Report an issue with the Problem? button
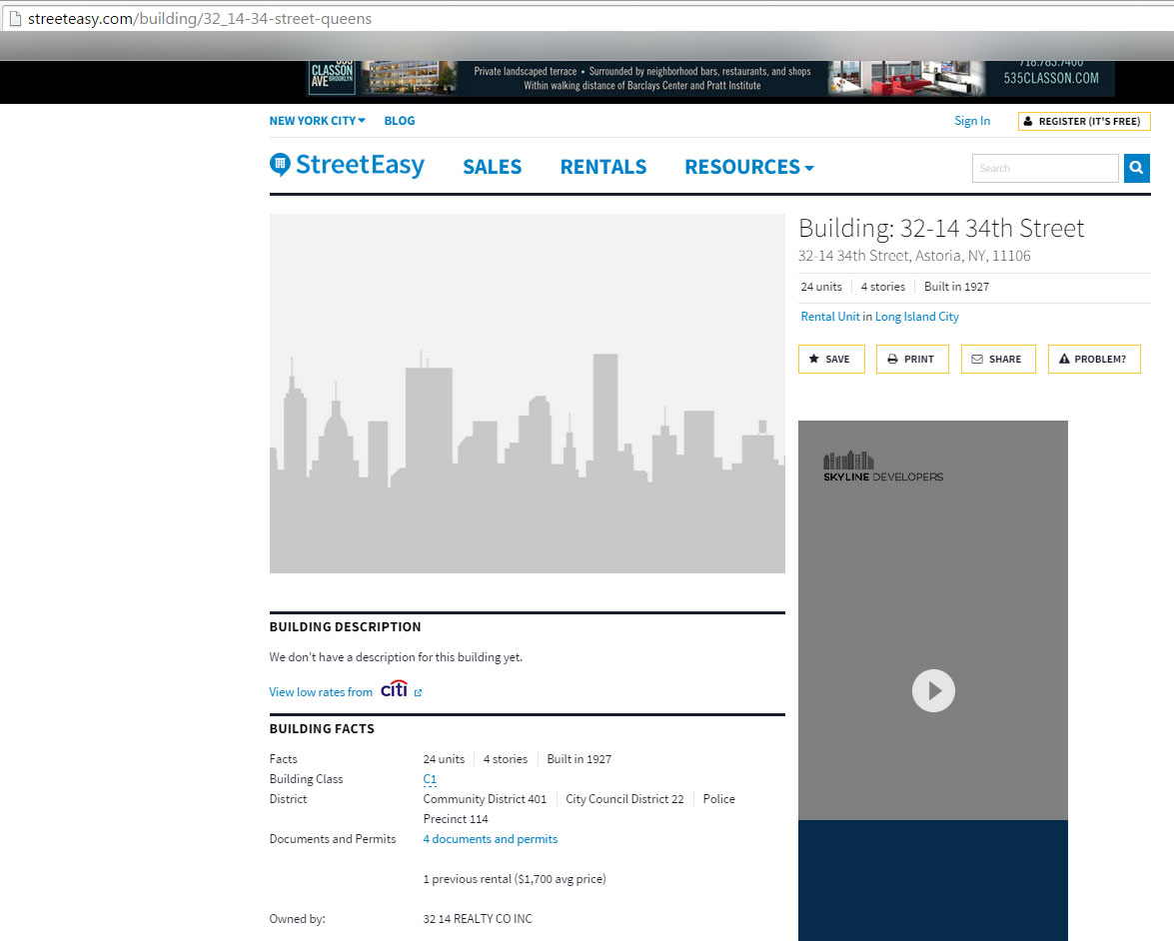The width and height of the screenshot is (1174, 941). 1093,359
